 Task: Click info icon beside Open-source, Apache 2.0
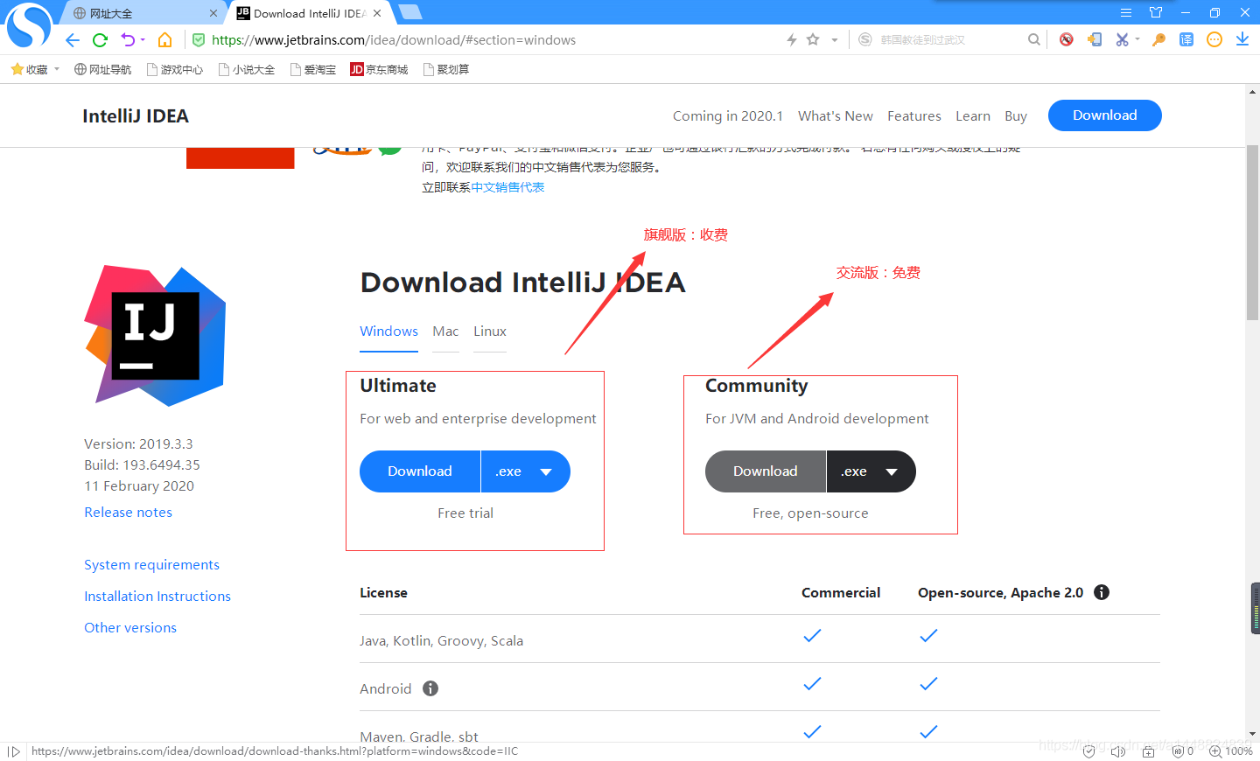click(x=1102, y=592)
